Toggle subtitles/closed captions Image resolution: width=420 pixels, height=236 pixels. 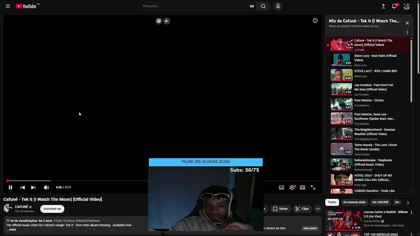pyautogui.click(x=282, y=187)
